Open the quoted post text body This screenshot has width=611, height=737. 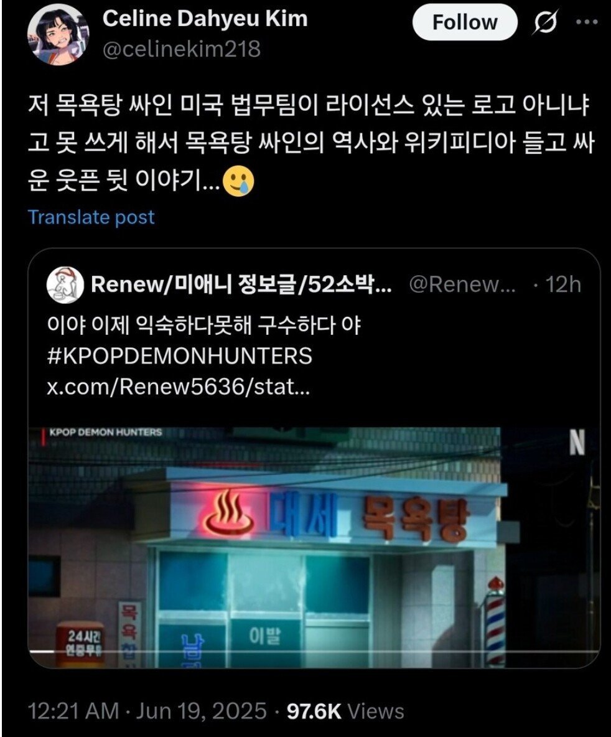204,325
